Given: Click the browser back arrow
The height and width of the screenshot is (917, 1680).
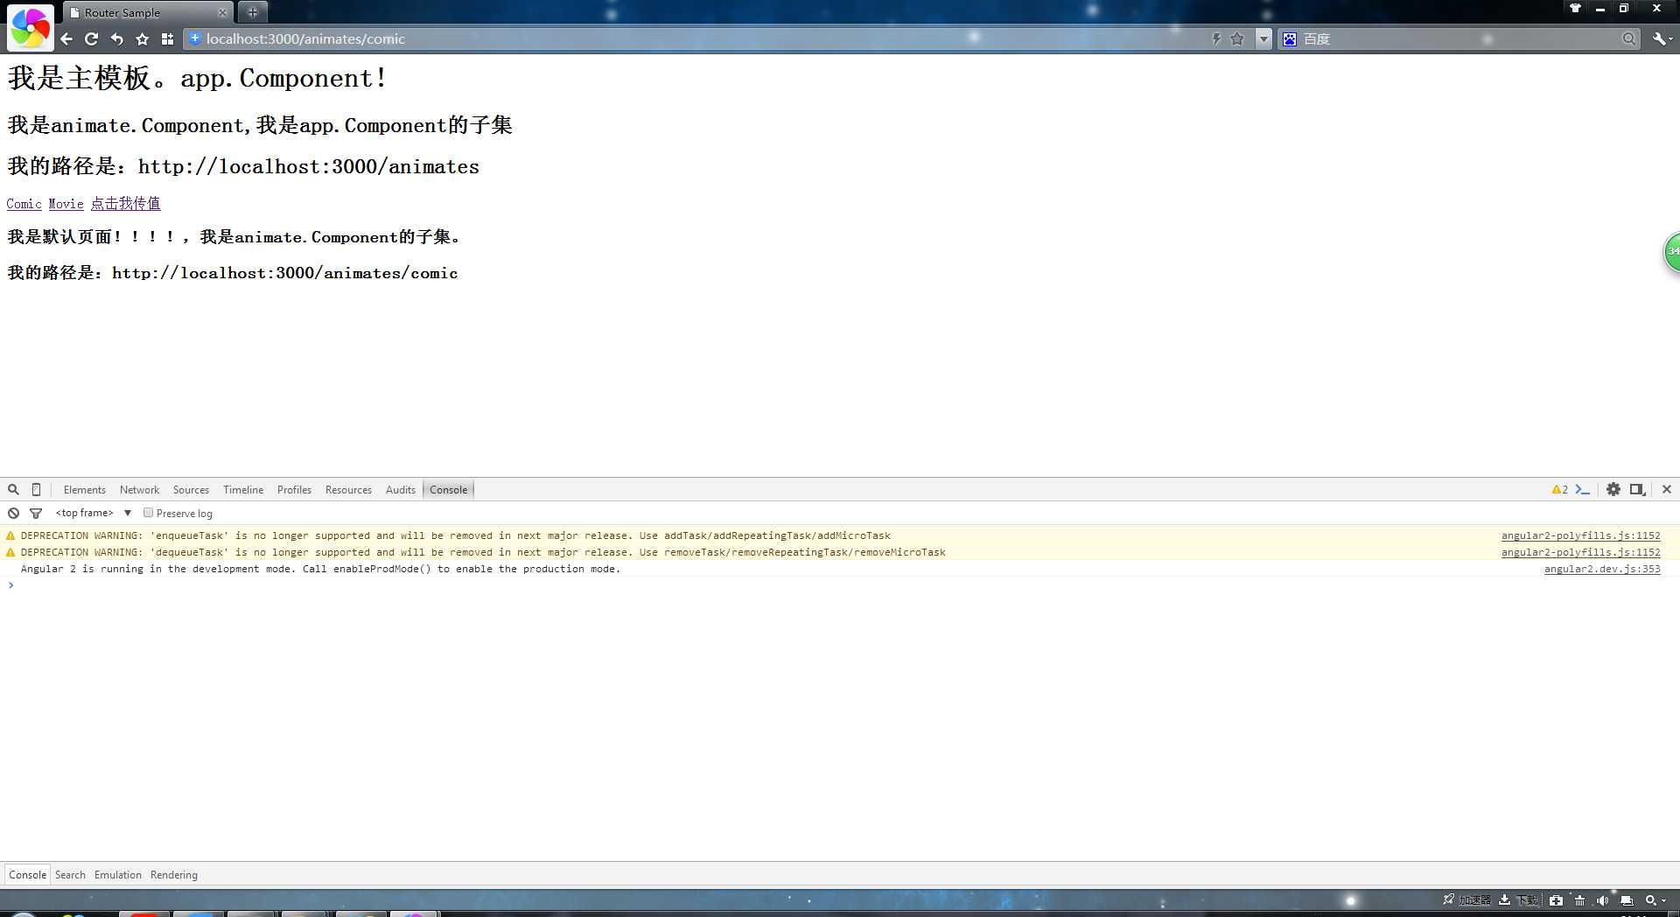Looking at the screenshot, I should click(x=66, y=38).
